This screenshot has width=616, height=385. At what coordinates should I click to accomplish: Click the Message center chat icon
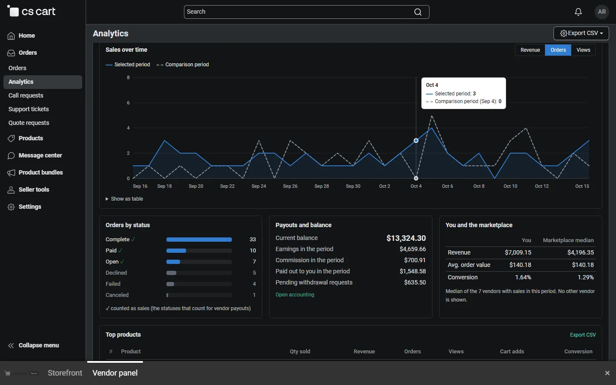tap(11, 156)
